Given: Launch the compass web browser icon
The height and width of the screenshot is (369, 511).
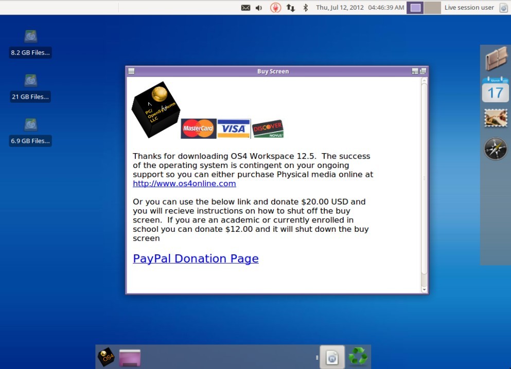Looking at the screenshot, I should [x=496, y=149].
